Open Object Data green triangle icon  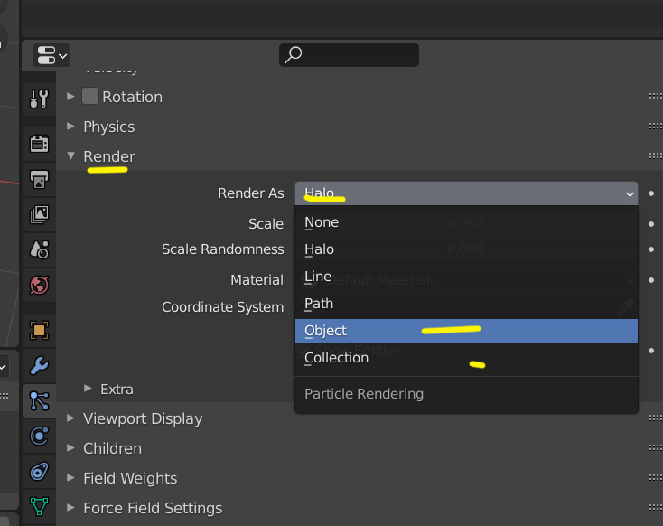(39, 506)
